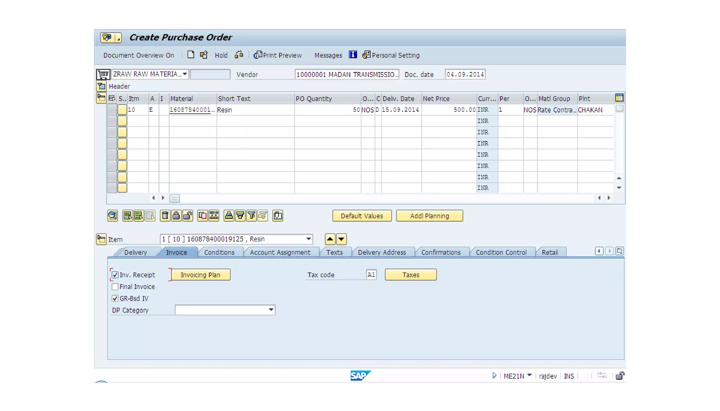This screenshot has width=720, height=411.
Task: Click the Tax code input field
Action: click(x=371, y=275)
